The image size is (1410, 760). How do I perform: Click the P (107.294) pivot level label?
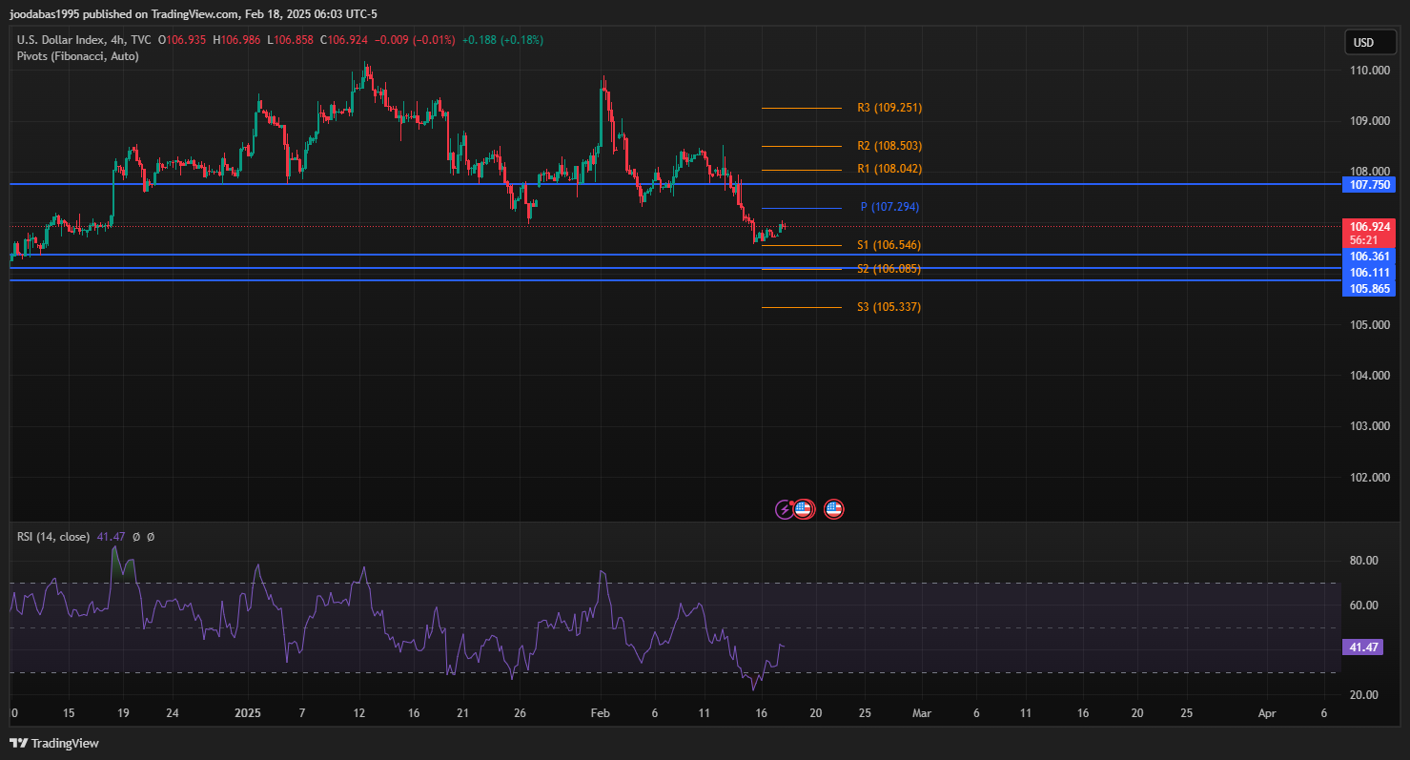click(889, 207)
